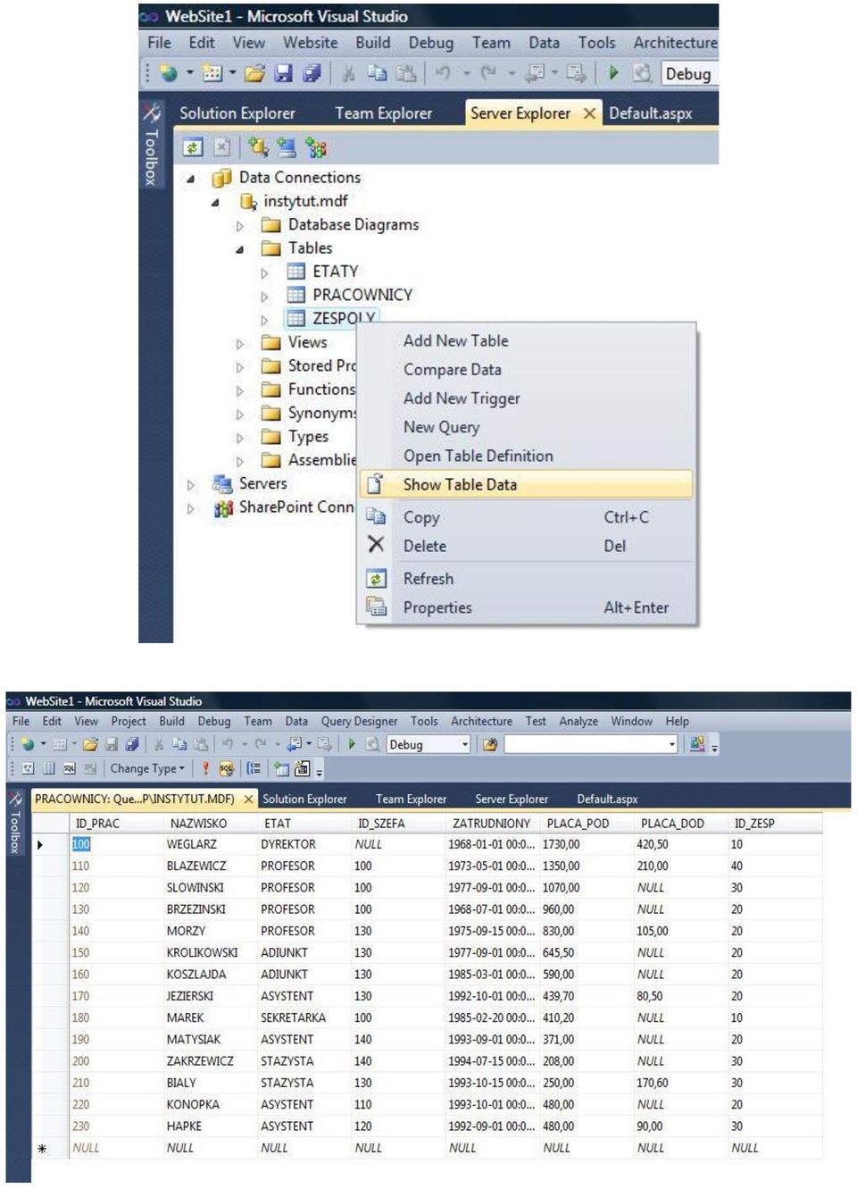Click Open File icon in top window toolbar
The width and height of the screenshot is (857, 1189).
click(x=254, y=73)
